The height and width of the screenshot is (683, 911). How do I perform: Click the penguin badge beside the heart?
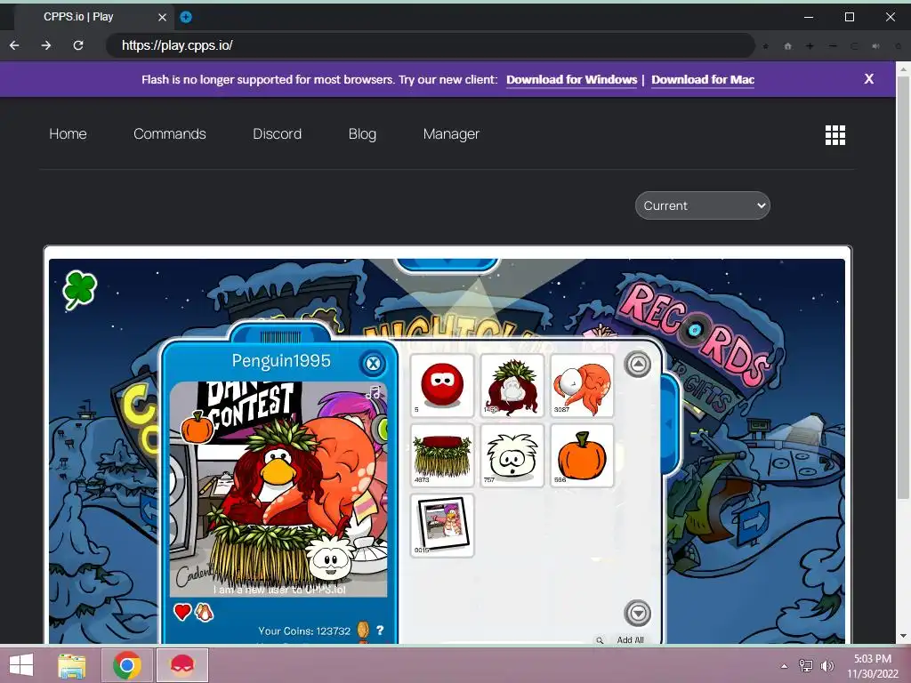204,612
